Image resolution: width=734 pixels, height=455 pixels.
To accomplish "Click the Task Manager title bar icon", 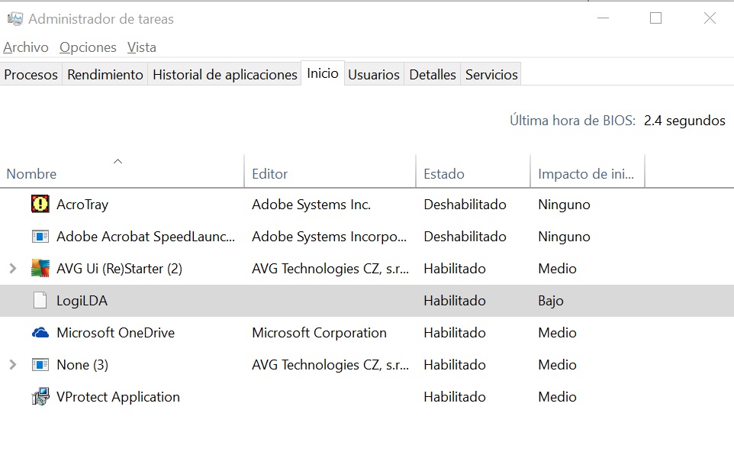I will (x=14, y=19).
